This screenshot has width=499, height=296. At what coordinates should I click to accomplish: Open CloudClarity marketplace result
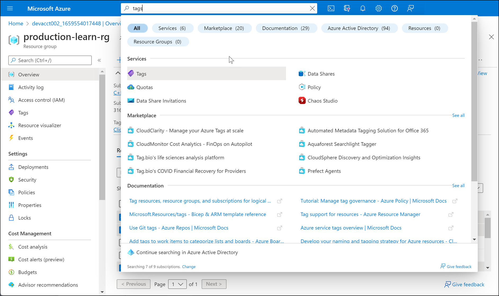pyautogui.click(x=185, y=131)
